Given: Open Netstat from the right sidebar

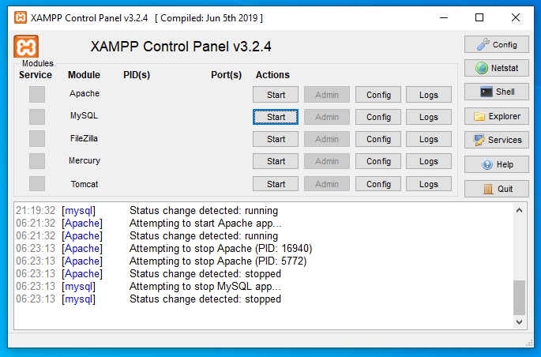Looking at the screenshot, I should pyautogui.click(x=496, y=68).
